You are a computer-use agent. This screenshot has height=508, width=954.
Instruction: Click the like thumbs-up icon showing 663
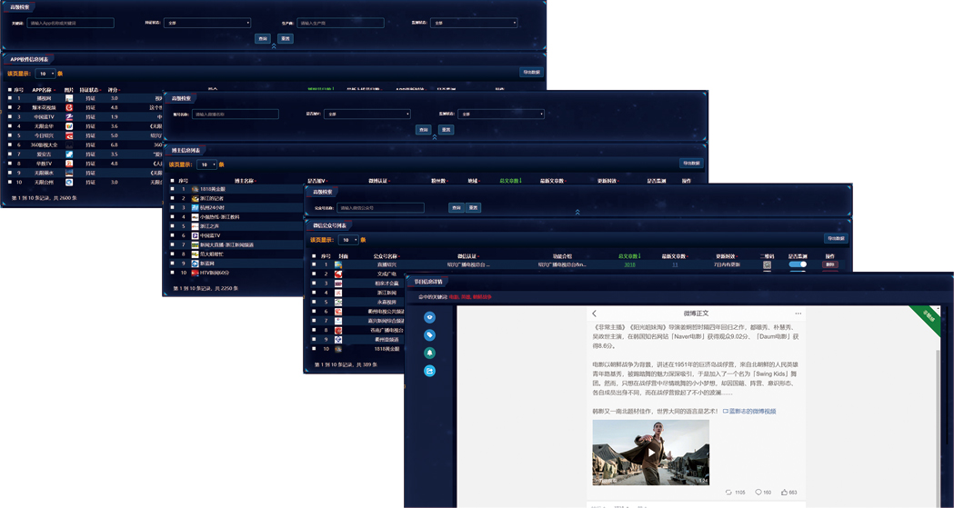pos(784,493)
